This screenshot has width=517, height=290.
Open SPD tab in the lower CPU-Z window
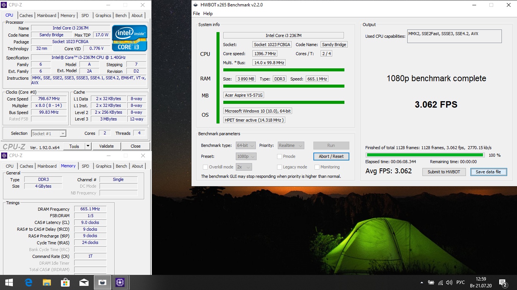(x=86, y=166)
